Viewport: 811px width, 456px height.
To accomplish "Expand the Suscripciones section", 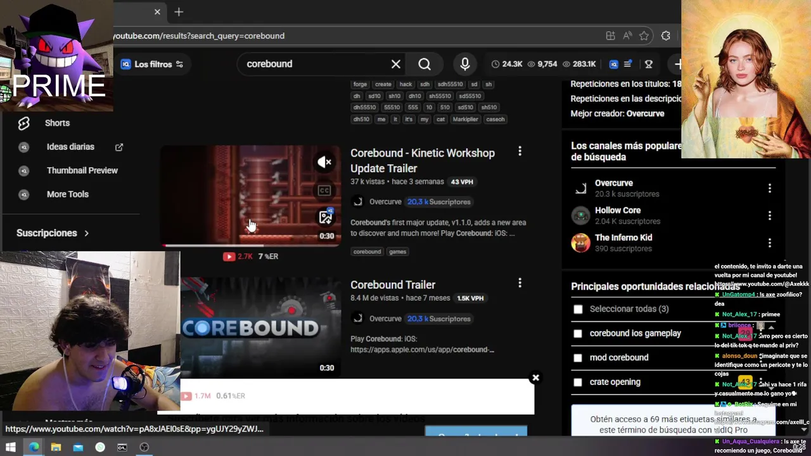I will tap(53, 233).
